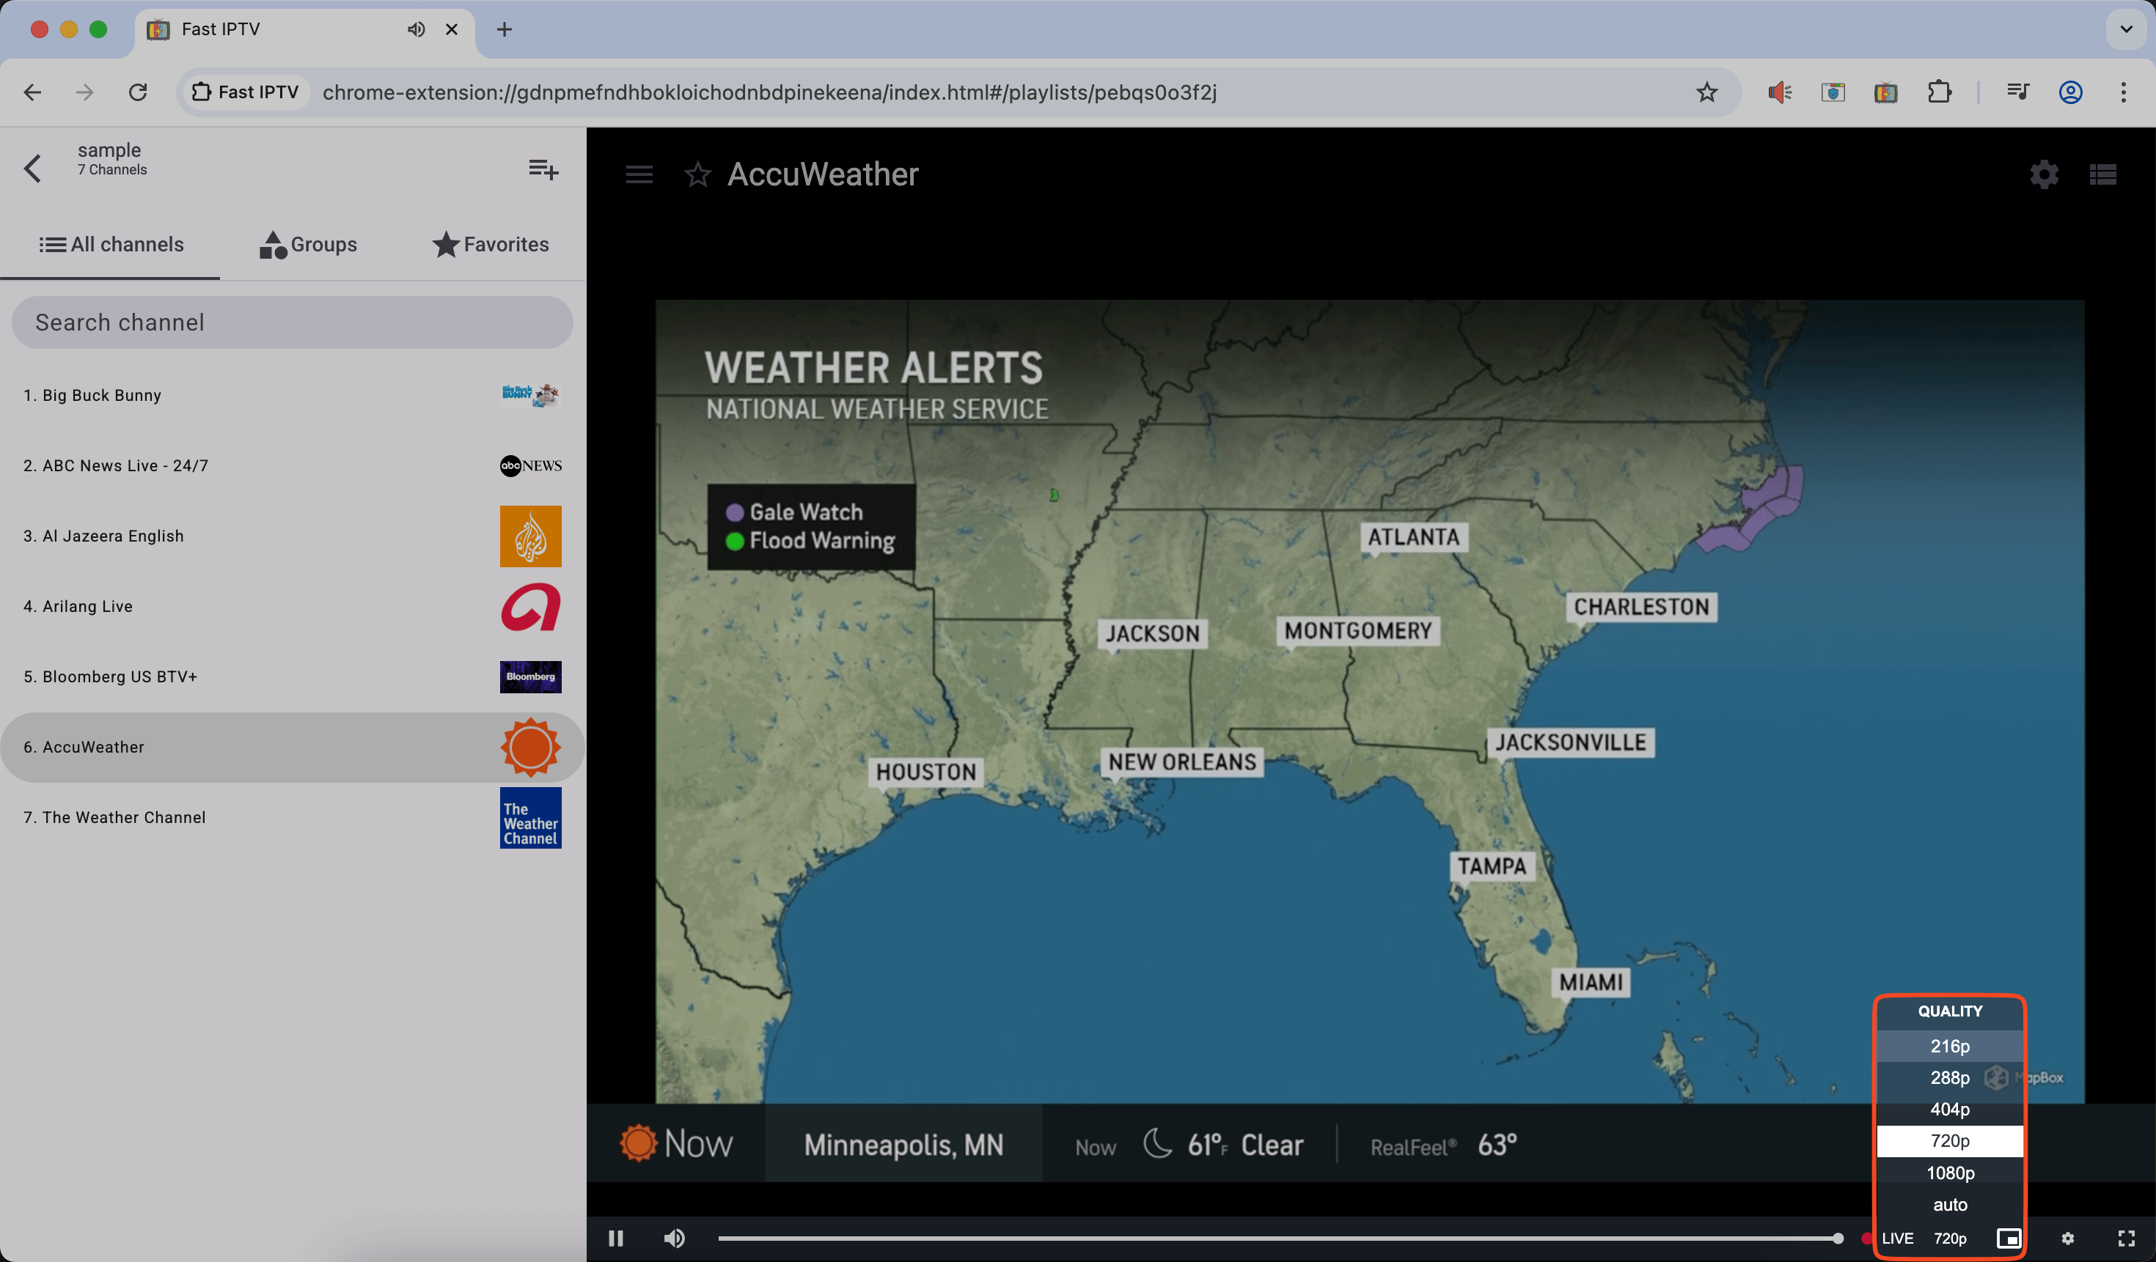Go forward in browser history
2156x1262 pixels.
(85, 92)
